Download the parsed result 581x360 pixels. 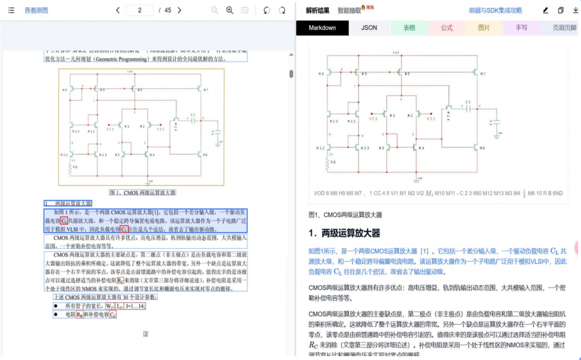575,11
